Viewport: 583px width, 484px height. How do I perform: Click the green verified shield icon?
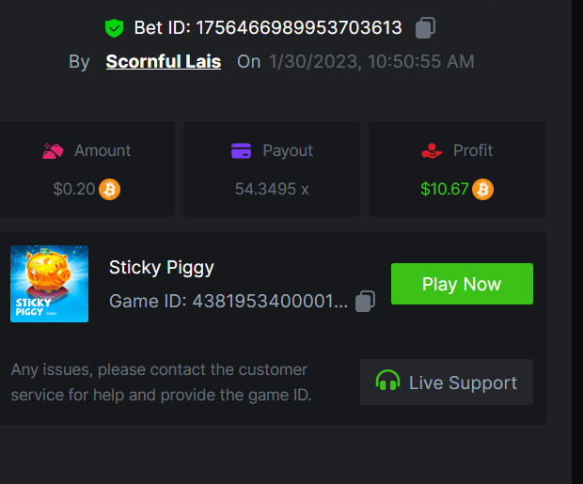point(114,28)
